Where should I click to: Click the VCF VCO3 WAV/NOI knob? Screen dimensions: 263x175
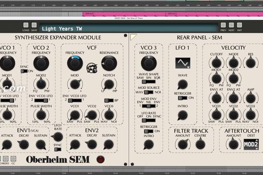(x=109, y=115)
